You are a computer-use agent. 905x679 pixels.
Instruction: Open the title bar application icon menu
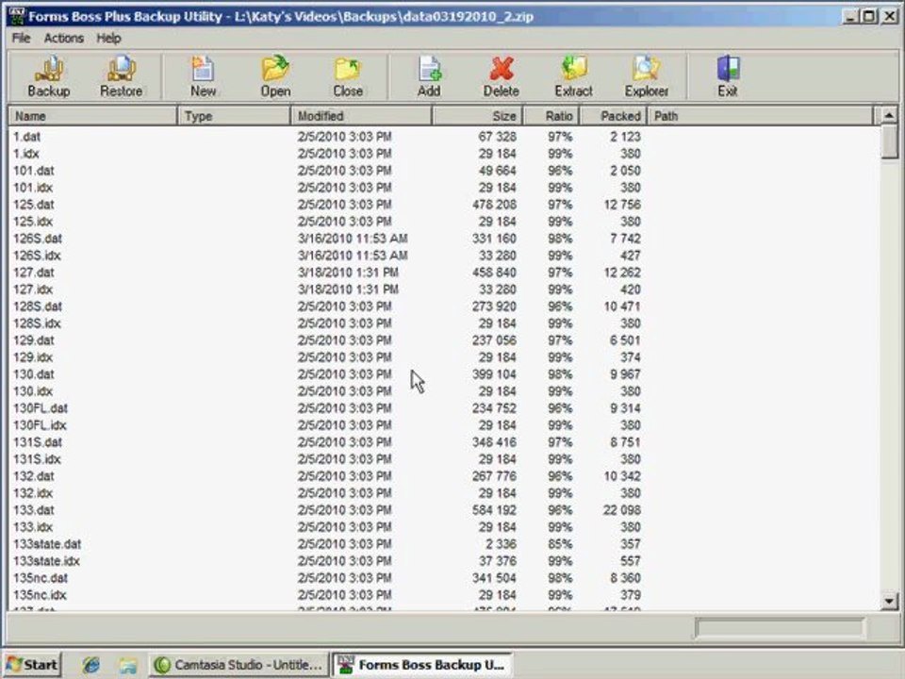tap(17, 16)
